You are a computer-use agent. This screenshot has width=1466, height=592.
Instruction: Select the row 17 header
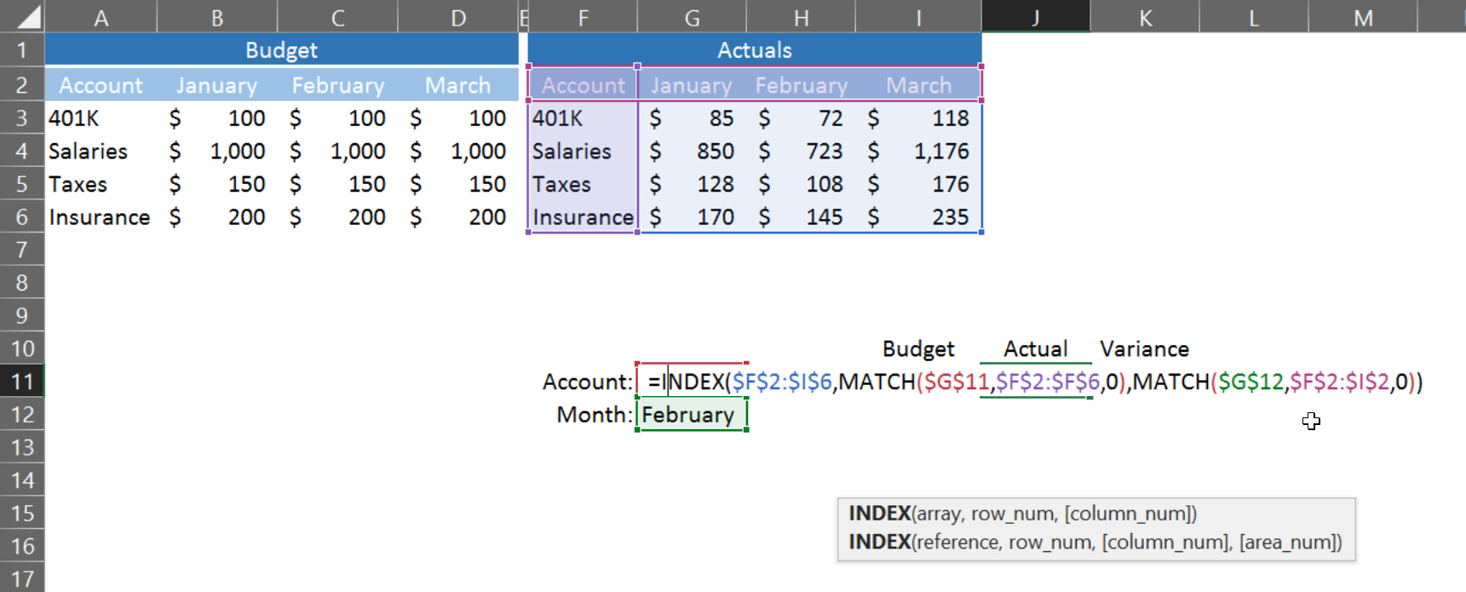point(22,579)
